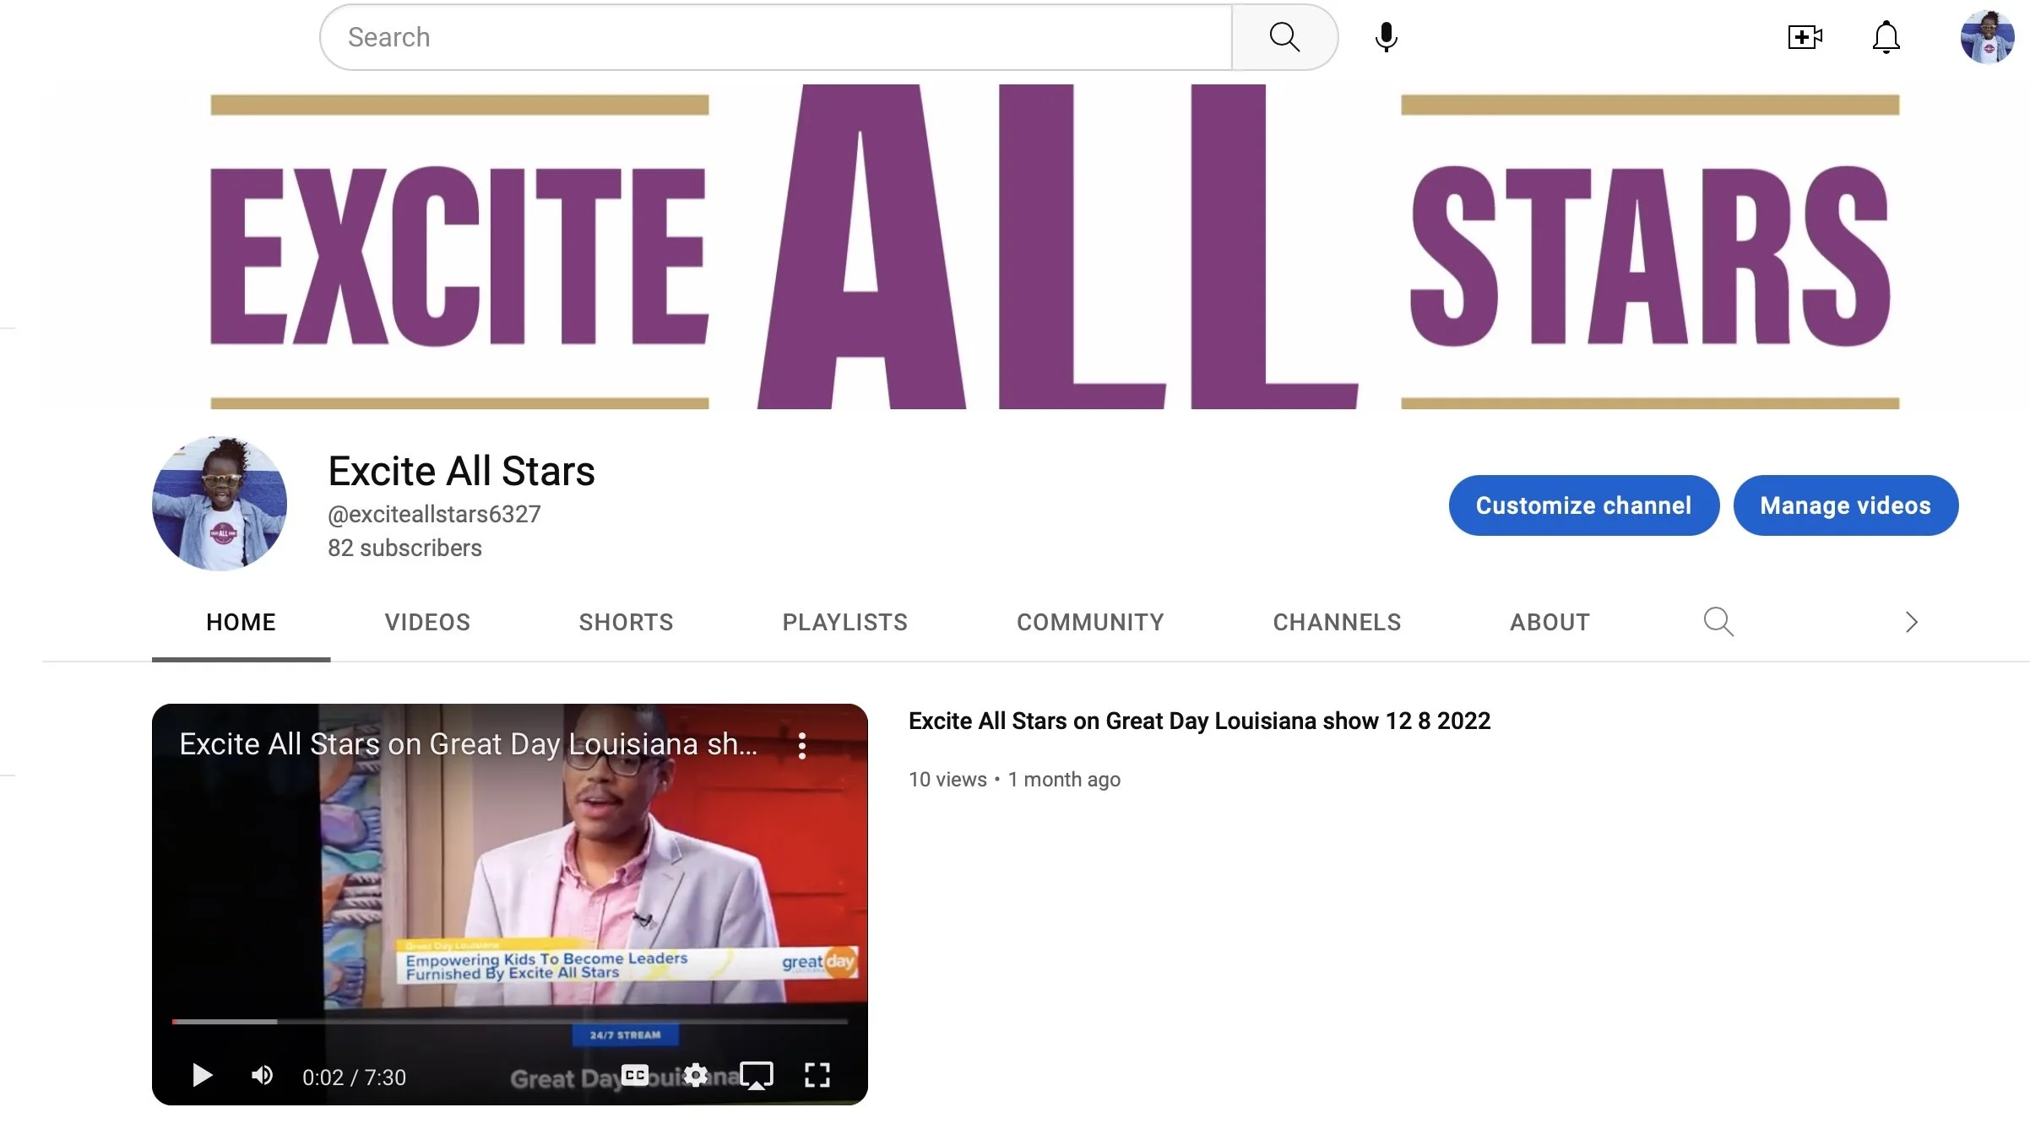The height and width of the screenshot is (1129, 2030).
Task: Enter fullscreen on the video player
Action: coord(817,1075)
